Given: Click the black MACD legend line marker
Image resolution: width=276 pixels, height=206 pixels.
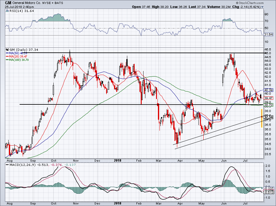Looking at the screenshot, I should [x=7, y=165].
